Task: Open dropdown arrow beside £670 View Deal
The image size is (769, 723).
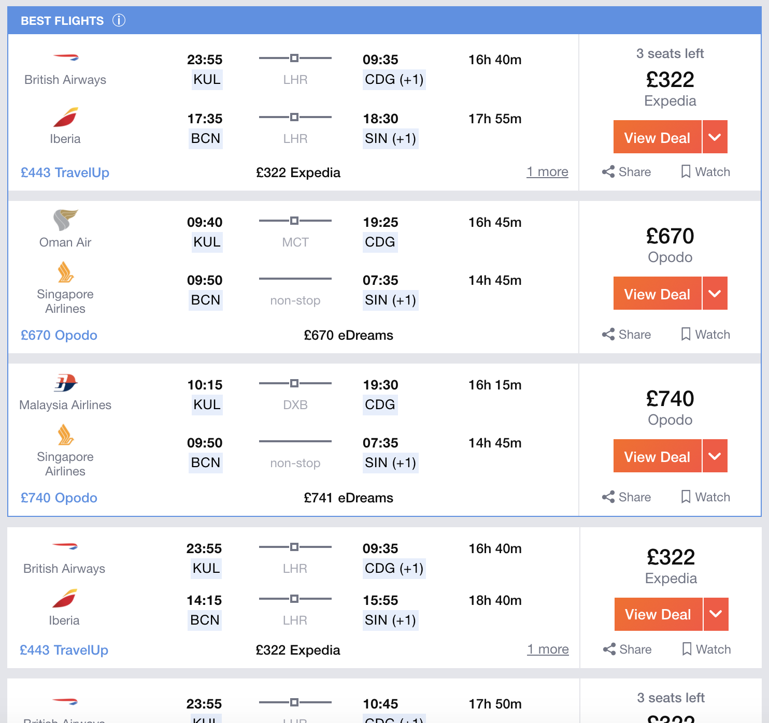Action: coord(715,294)
